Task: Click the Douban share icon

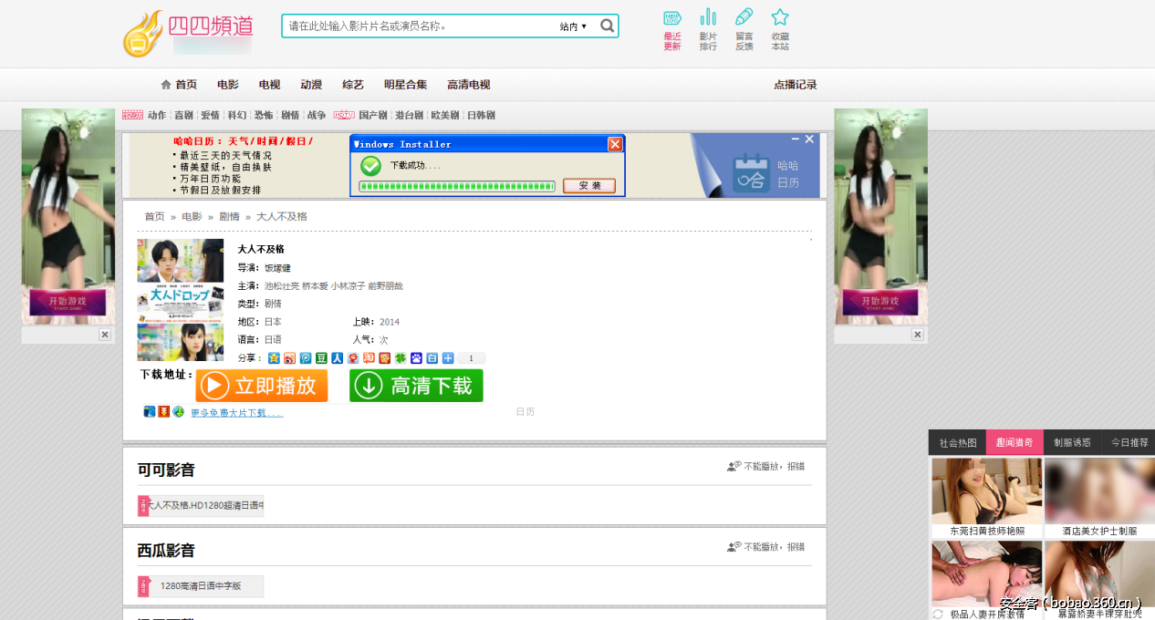Action: click(321, 357)
